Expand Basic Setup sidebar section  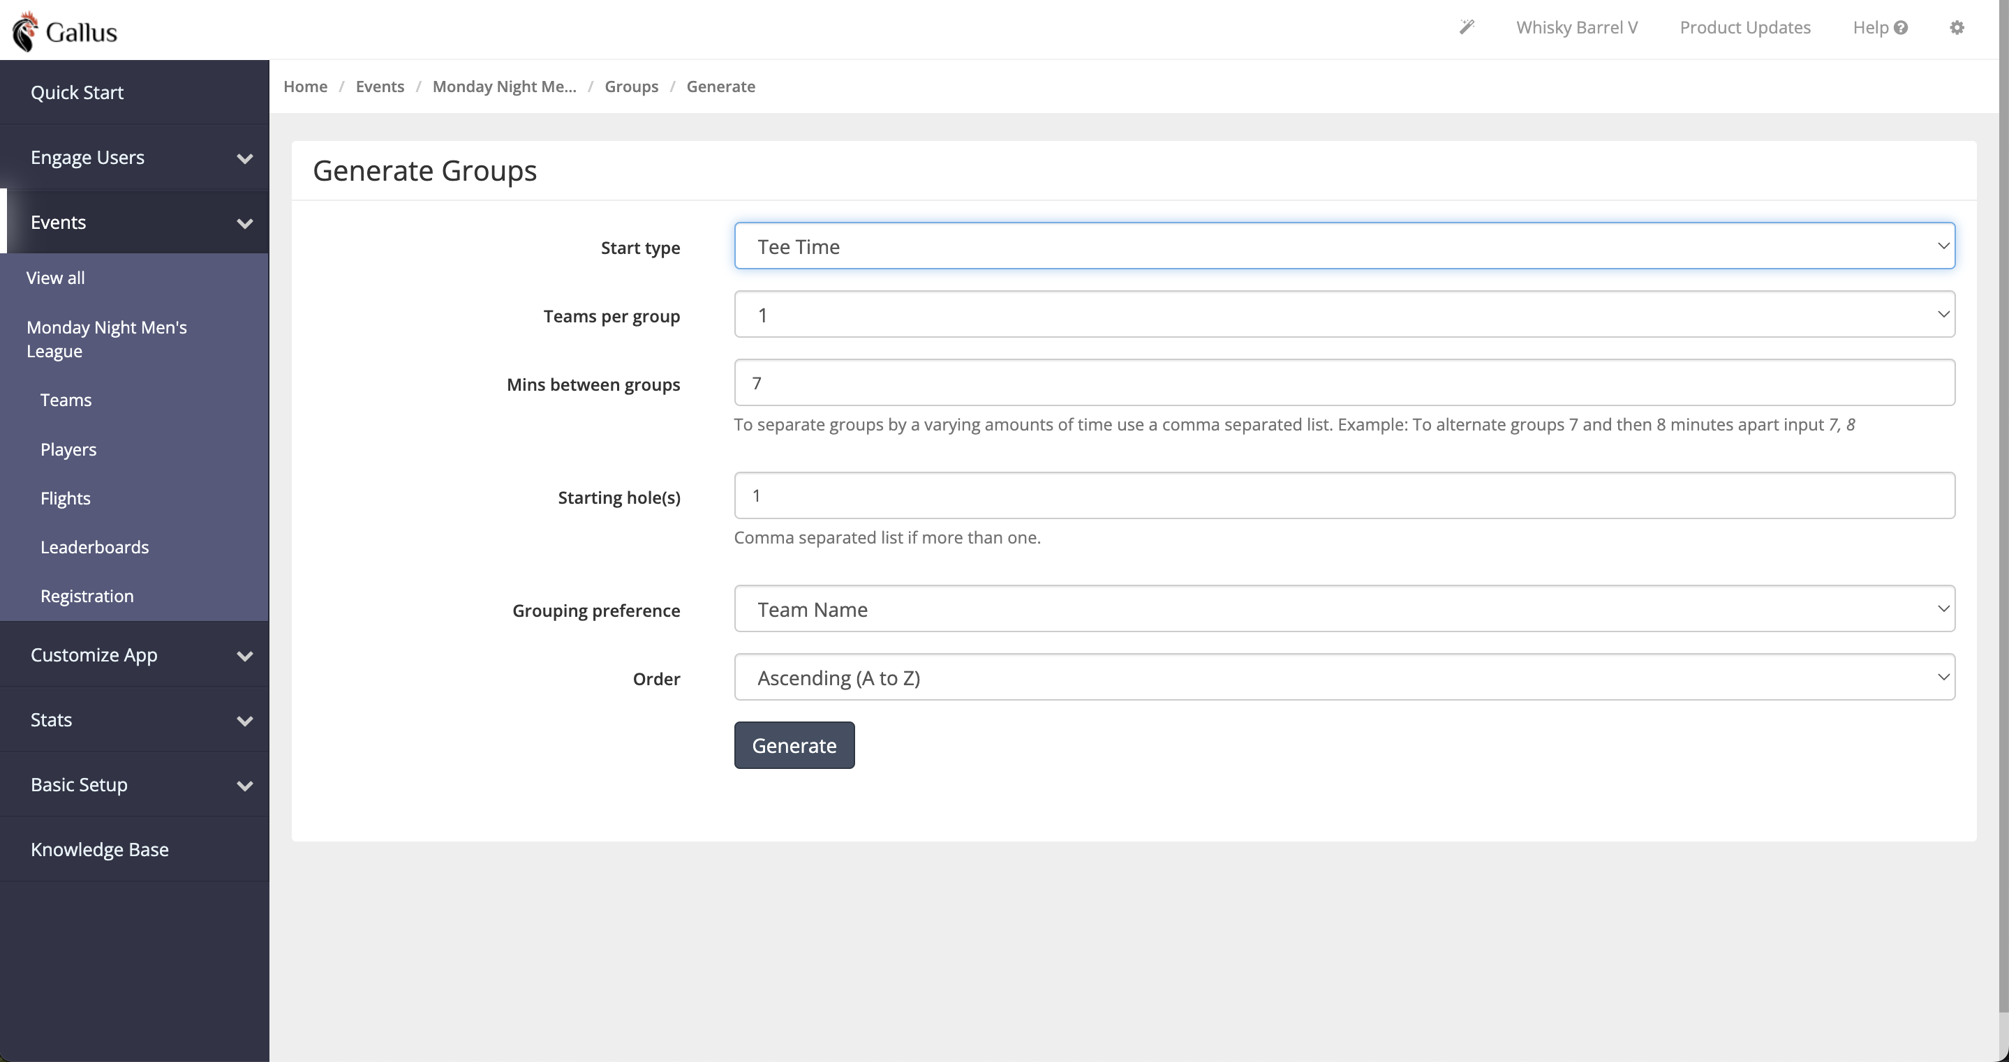(134, 784)
